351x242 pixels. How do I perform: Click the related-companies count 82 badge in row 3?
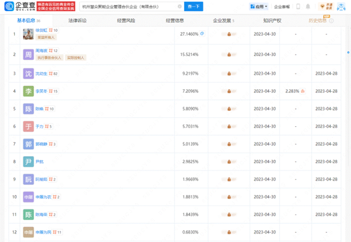[53, 74]
